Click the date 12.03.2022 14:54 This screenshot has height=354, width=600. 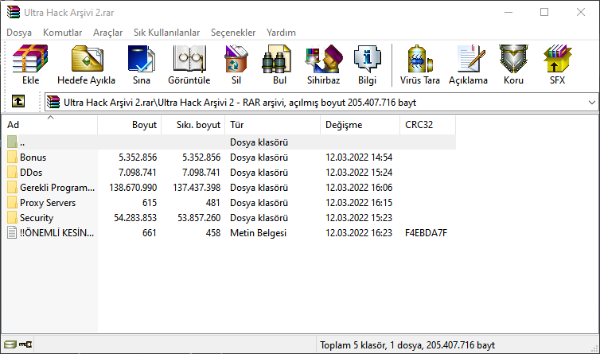pyautogui.click(x=359, y=158)
